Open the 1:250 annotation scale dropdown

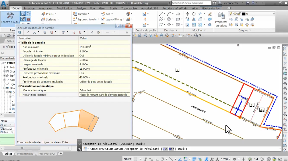(x=225, y=159)
